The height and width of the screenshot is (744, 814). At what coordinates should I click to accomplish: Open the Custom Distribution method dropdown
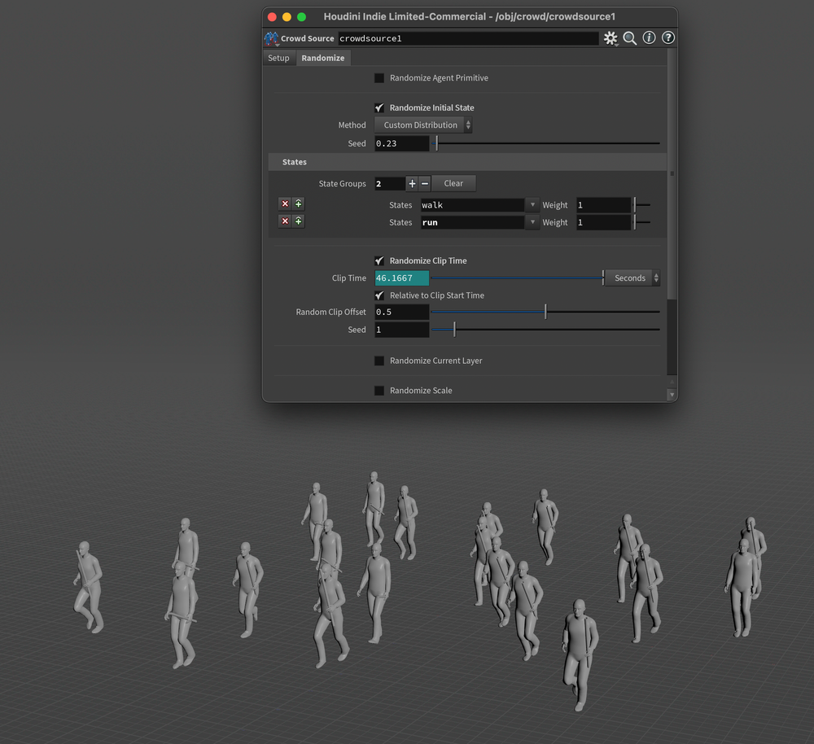(x=423, y=125)
